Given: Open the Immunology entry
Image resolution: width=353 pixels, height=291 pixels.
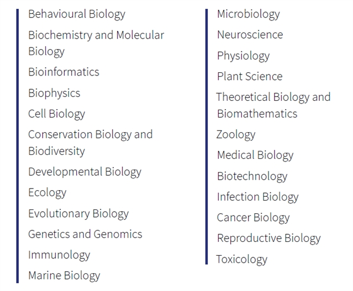Looking at the screenshot, I should 59,255.
